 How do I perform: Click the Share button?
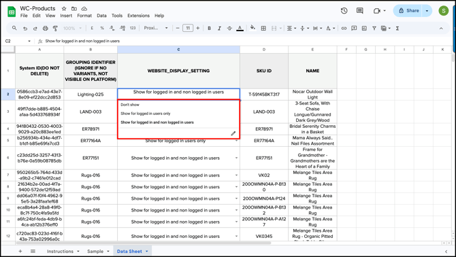point(409,11)
